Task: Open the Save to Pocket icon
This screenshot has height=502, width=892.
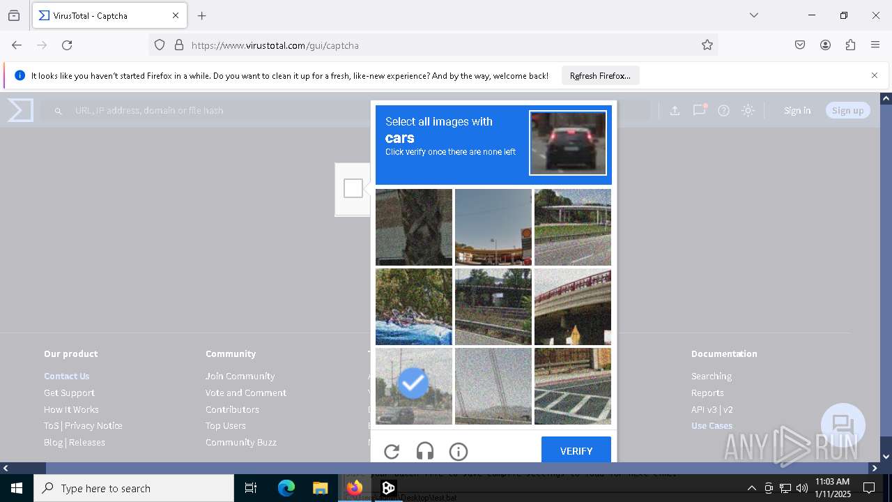Action: click(x=800, y=45)
